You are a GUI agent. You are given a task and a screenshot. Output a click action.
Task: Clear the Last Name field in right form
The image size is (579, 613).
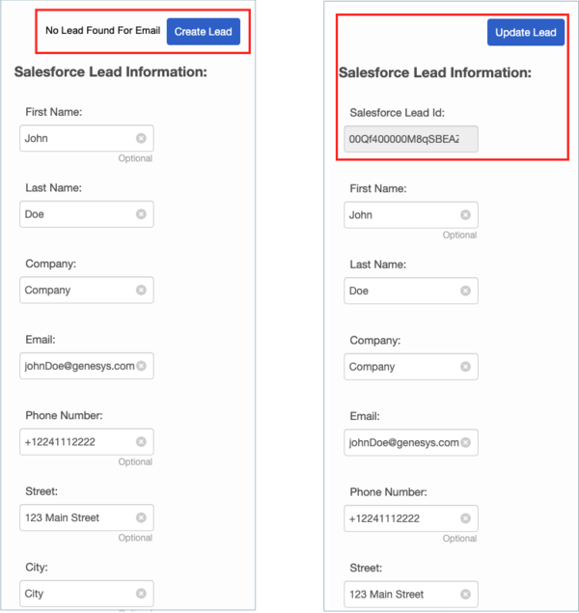click(465, 291)
